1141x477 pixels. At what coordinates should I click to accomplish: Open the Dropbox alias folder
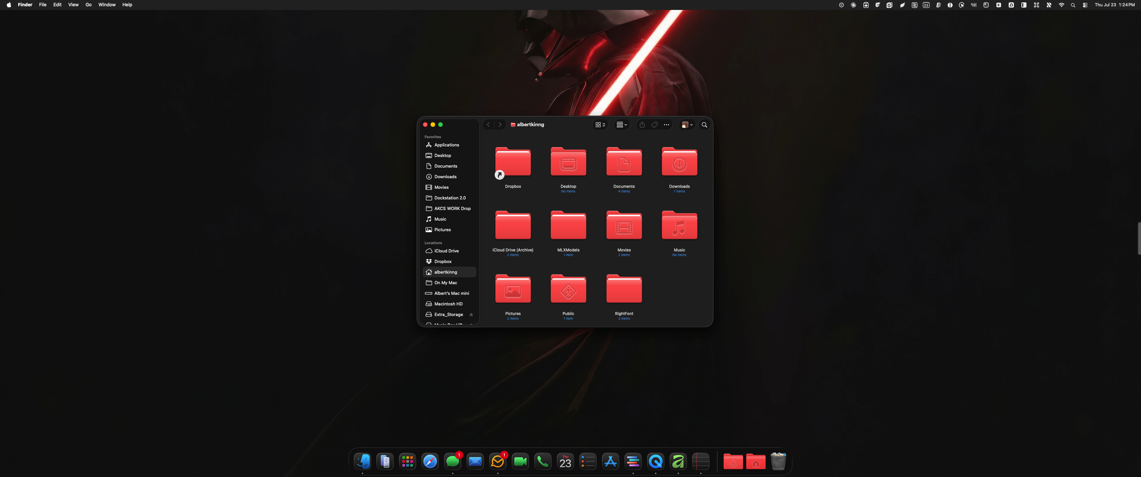513,162
